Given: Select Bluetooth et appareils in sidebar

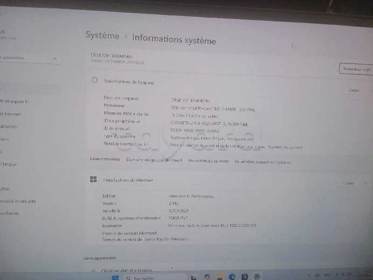Looking at the screenshot, I should [14, 102].
